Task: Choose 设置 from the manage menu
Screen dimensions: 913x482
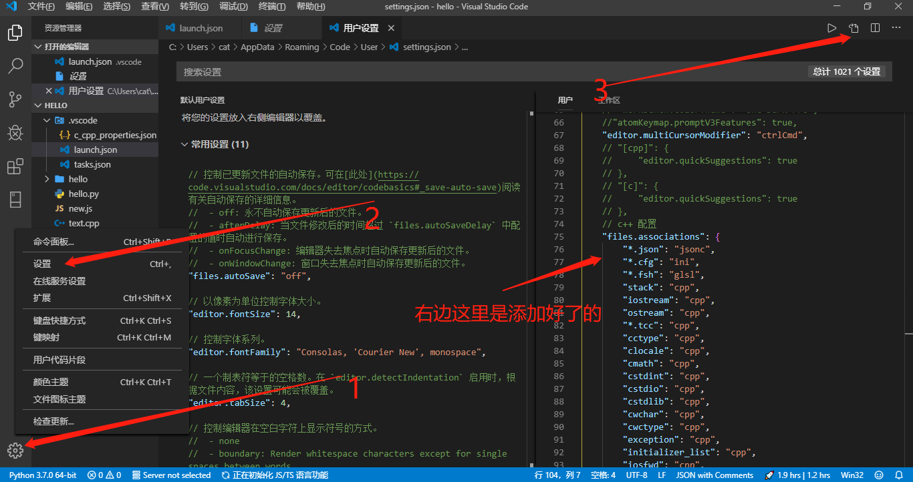Action: pyautogui.click(x=102, y=264)
